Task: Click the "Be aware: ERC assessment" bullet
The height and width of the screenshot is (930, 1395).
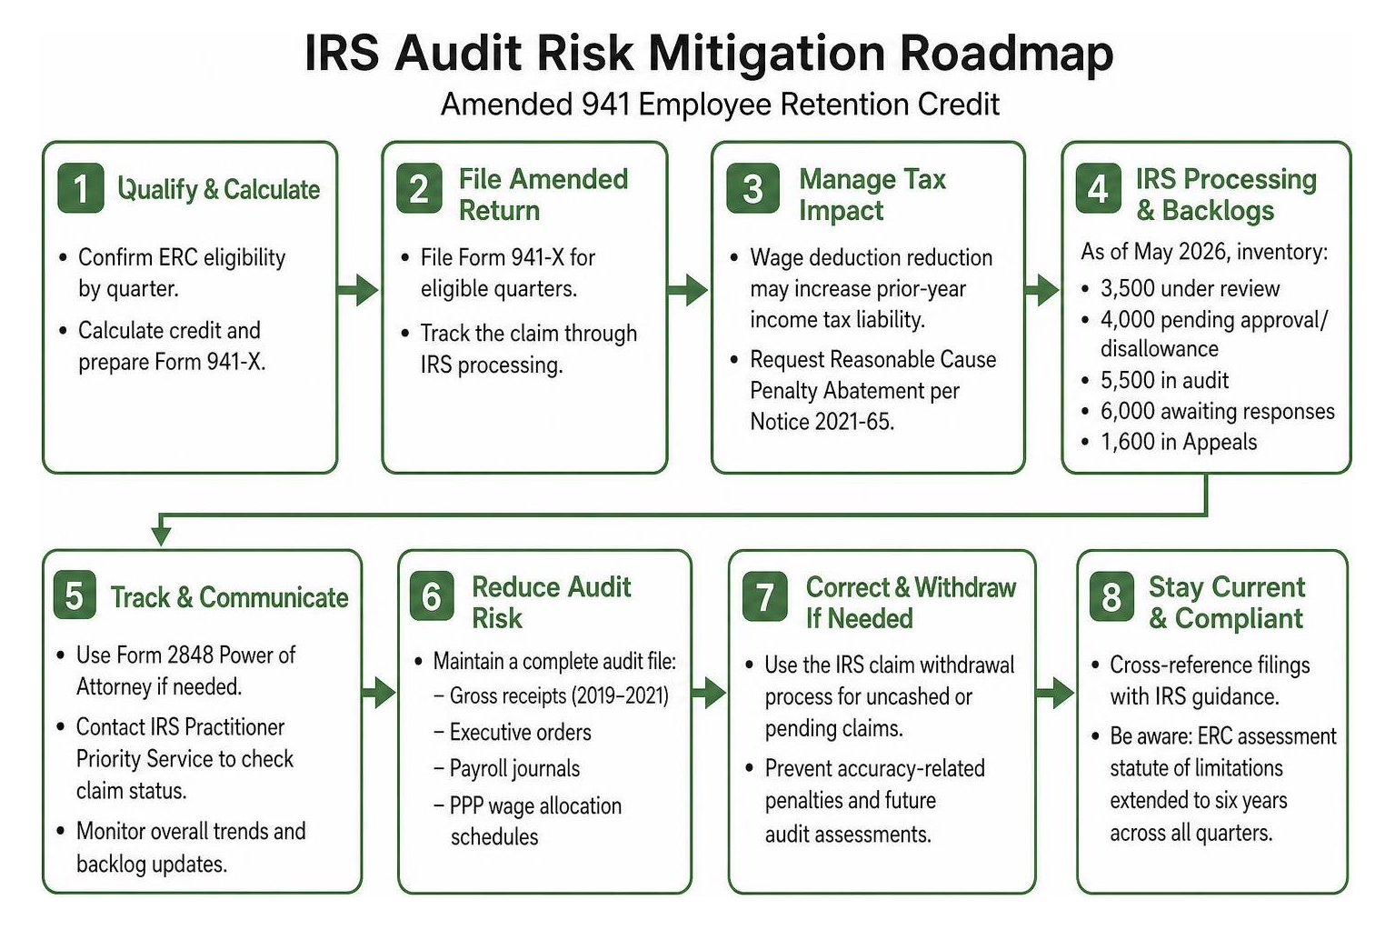Action: point(1223,785)
